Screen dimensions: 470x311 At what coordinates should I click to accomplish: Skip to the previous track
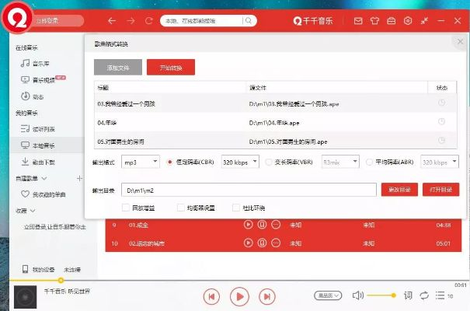click(211, 296)
